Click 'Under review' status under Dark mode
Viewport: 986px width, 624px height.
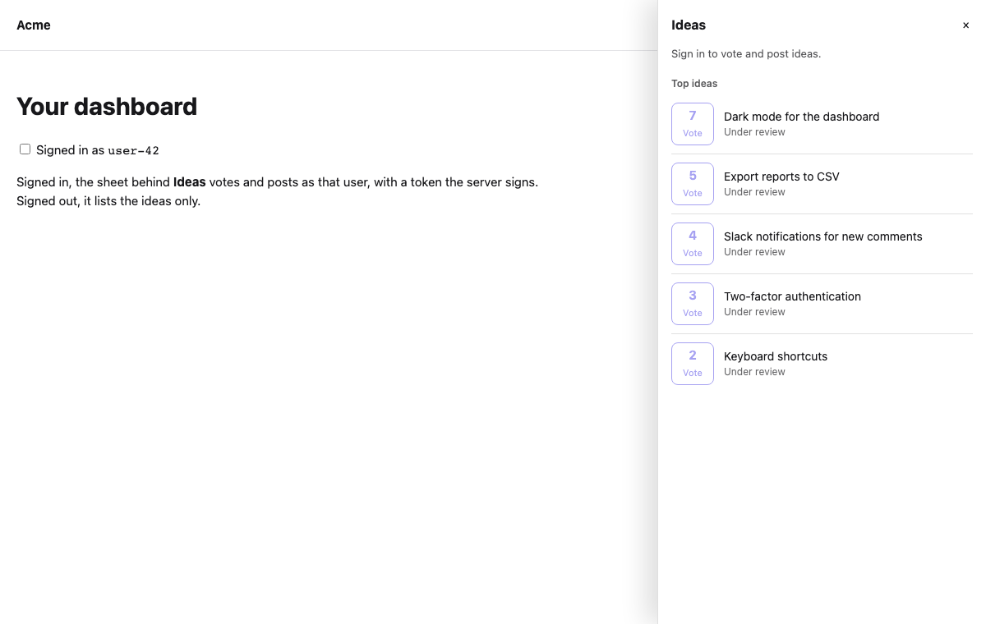click(x=754, y=132)
